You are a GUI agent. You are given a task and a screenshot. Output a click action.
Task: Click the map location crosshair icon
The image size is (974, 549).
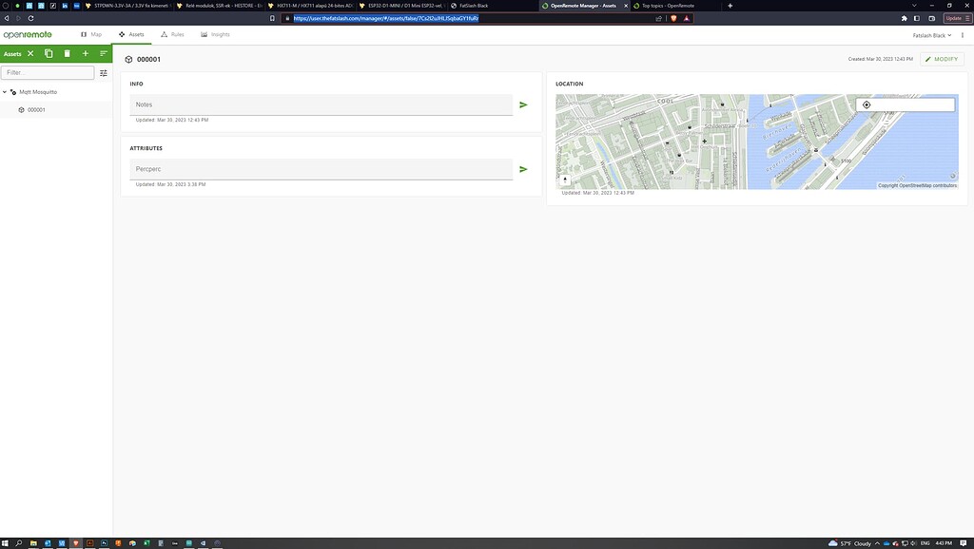tap(867, 104)
